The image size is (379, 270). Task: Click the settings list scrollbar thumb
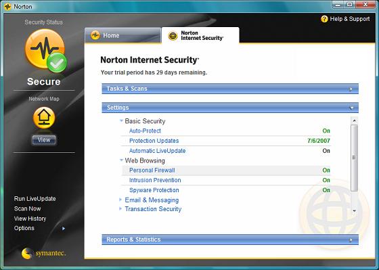pos(355,158)
